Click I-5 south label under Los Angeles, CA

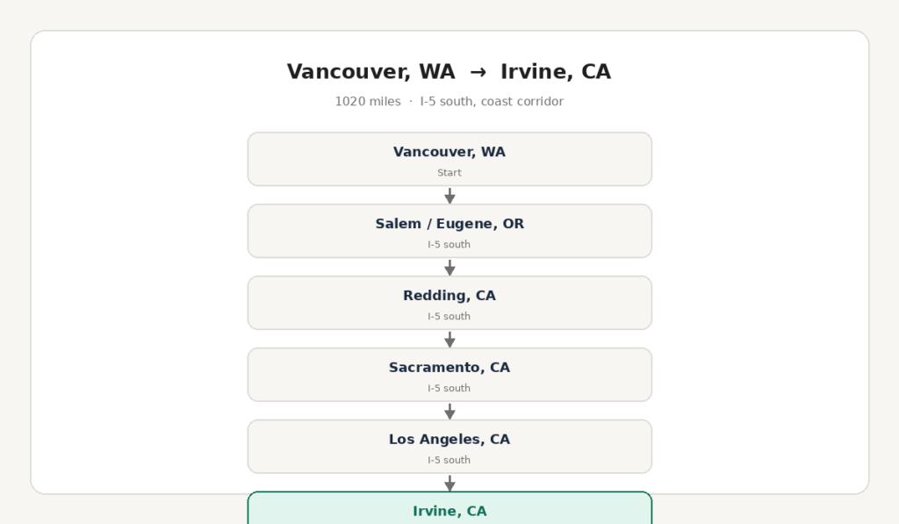coord(449,460)
